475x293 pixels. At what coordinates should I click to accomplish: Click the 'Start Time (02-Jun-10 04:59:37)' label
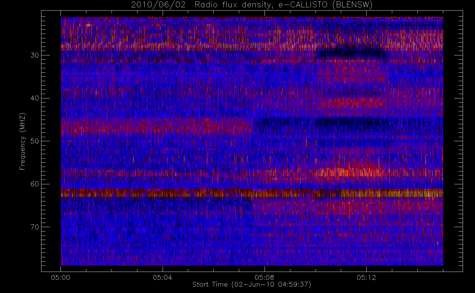click(252, 285)
